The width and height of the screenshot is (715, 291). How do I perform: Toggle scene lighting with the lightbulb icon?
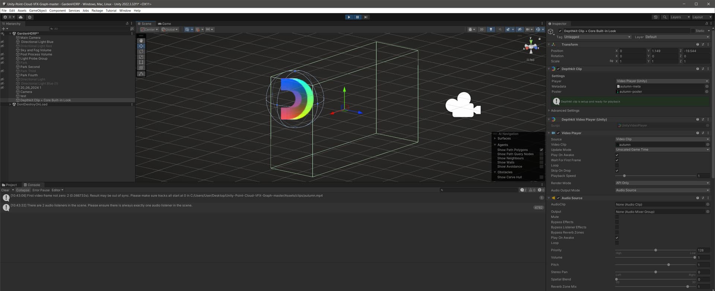(491, 29)
